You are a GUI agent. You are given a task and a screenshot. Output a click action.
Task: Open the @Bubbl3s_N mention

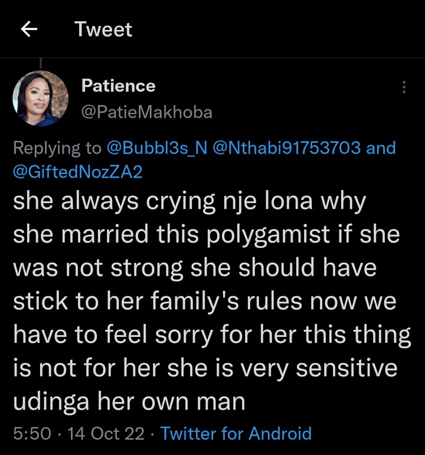click(x=156, y=148)
